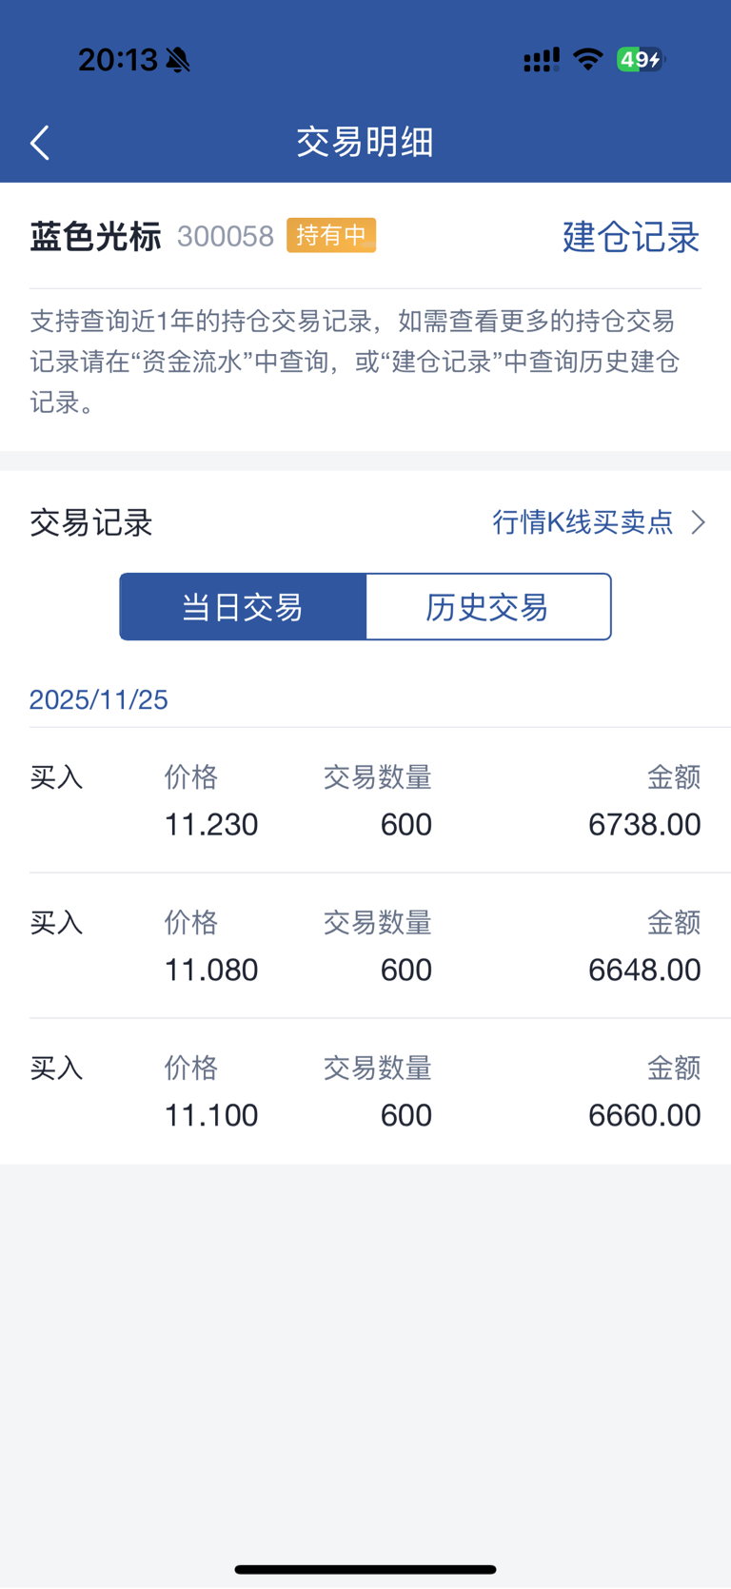Open 建仓记录 position records

click(x=630, y=237)
